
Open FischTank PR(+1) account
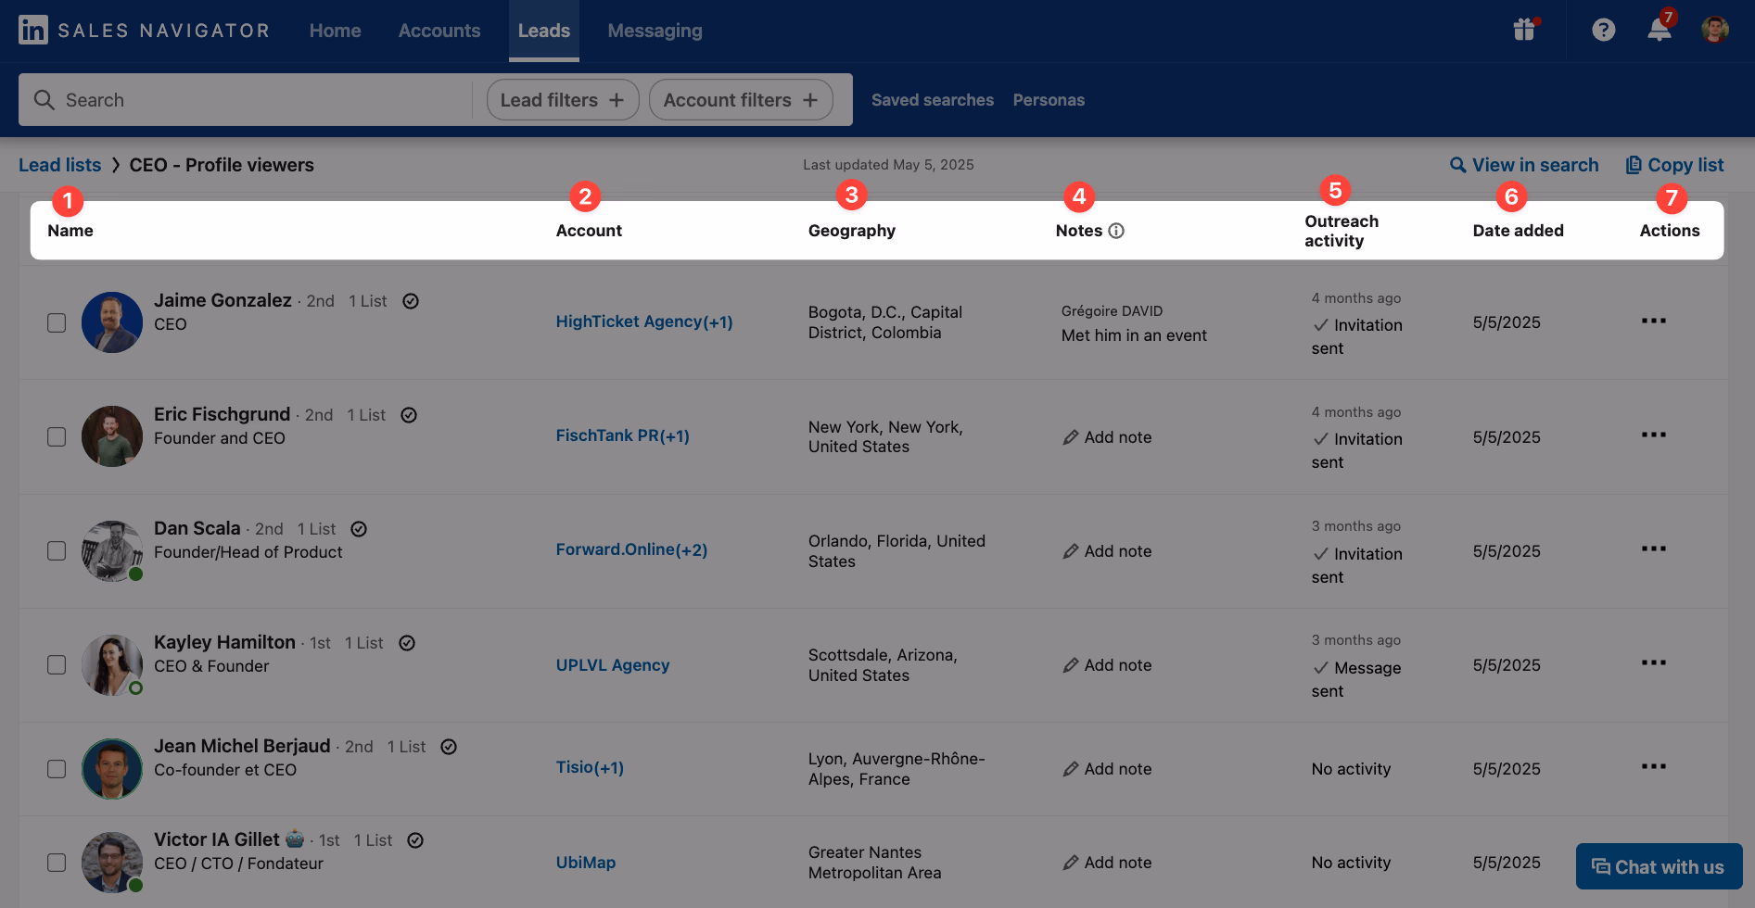623,435
